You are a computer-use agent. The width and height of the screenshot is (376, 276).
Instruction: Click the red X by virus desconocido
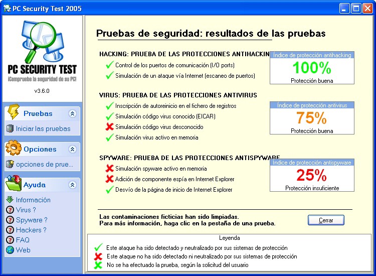(x=109, y=127)
